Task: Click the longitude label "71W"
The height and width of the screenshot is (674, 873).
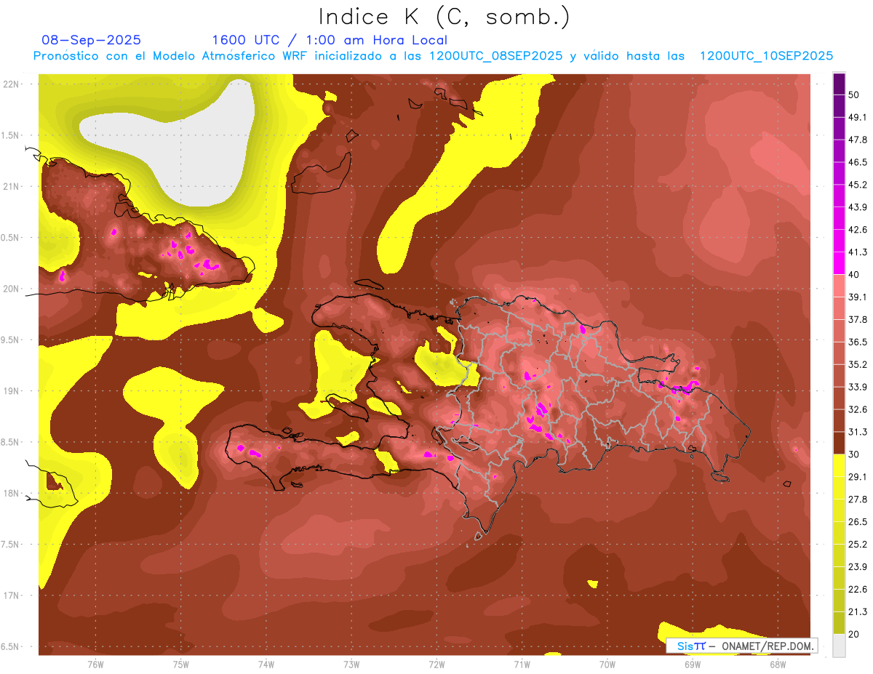Action: click(x=522, y=664)
